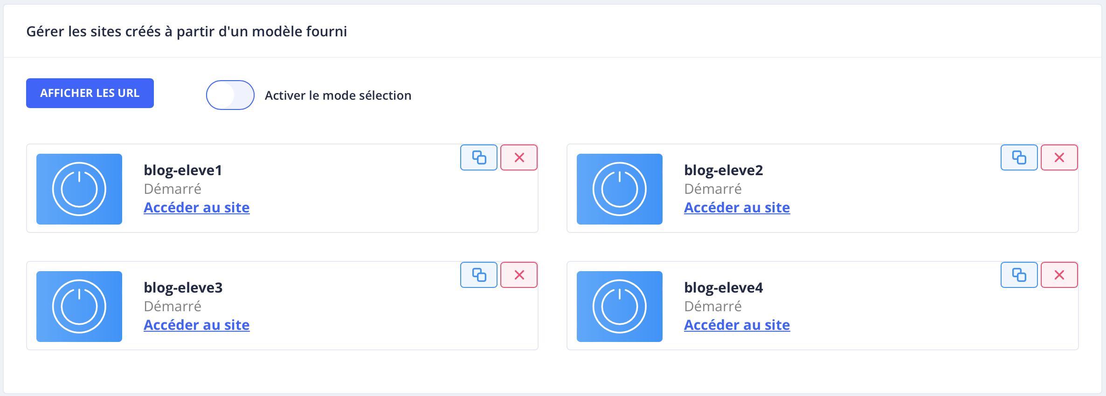Click the 'Activer le mode sélection' label
The height and width of the screenshot is (396, 1106).
338,96
